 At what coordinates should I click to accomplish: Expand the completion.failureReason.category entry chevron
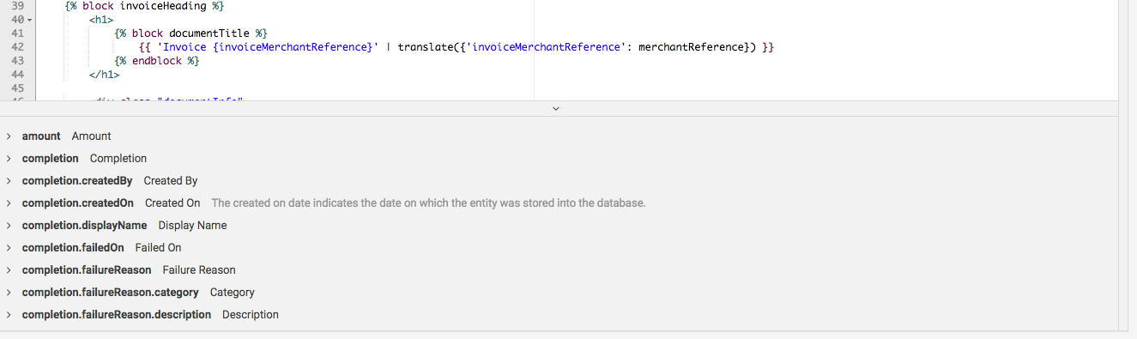8,293
